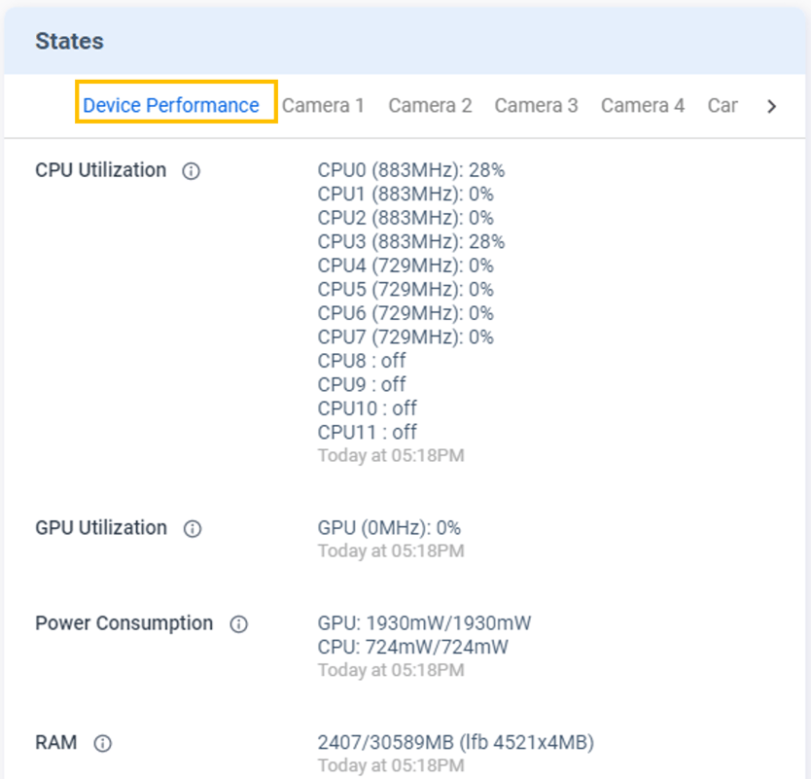Click the info icon beside RAM
This screenshot has height=779, width=811.
click(x=103, y=744)
